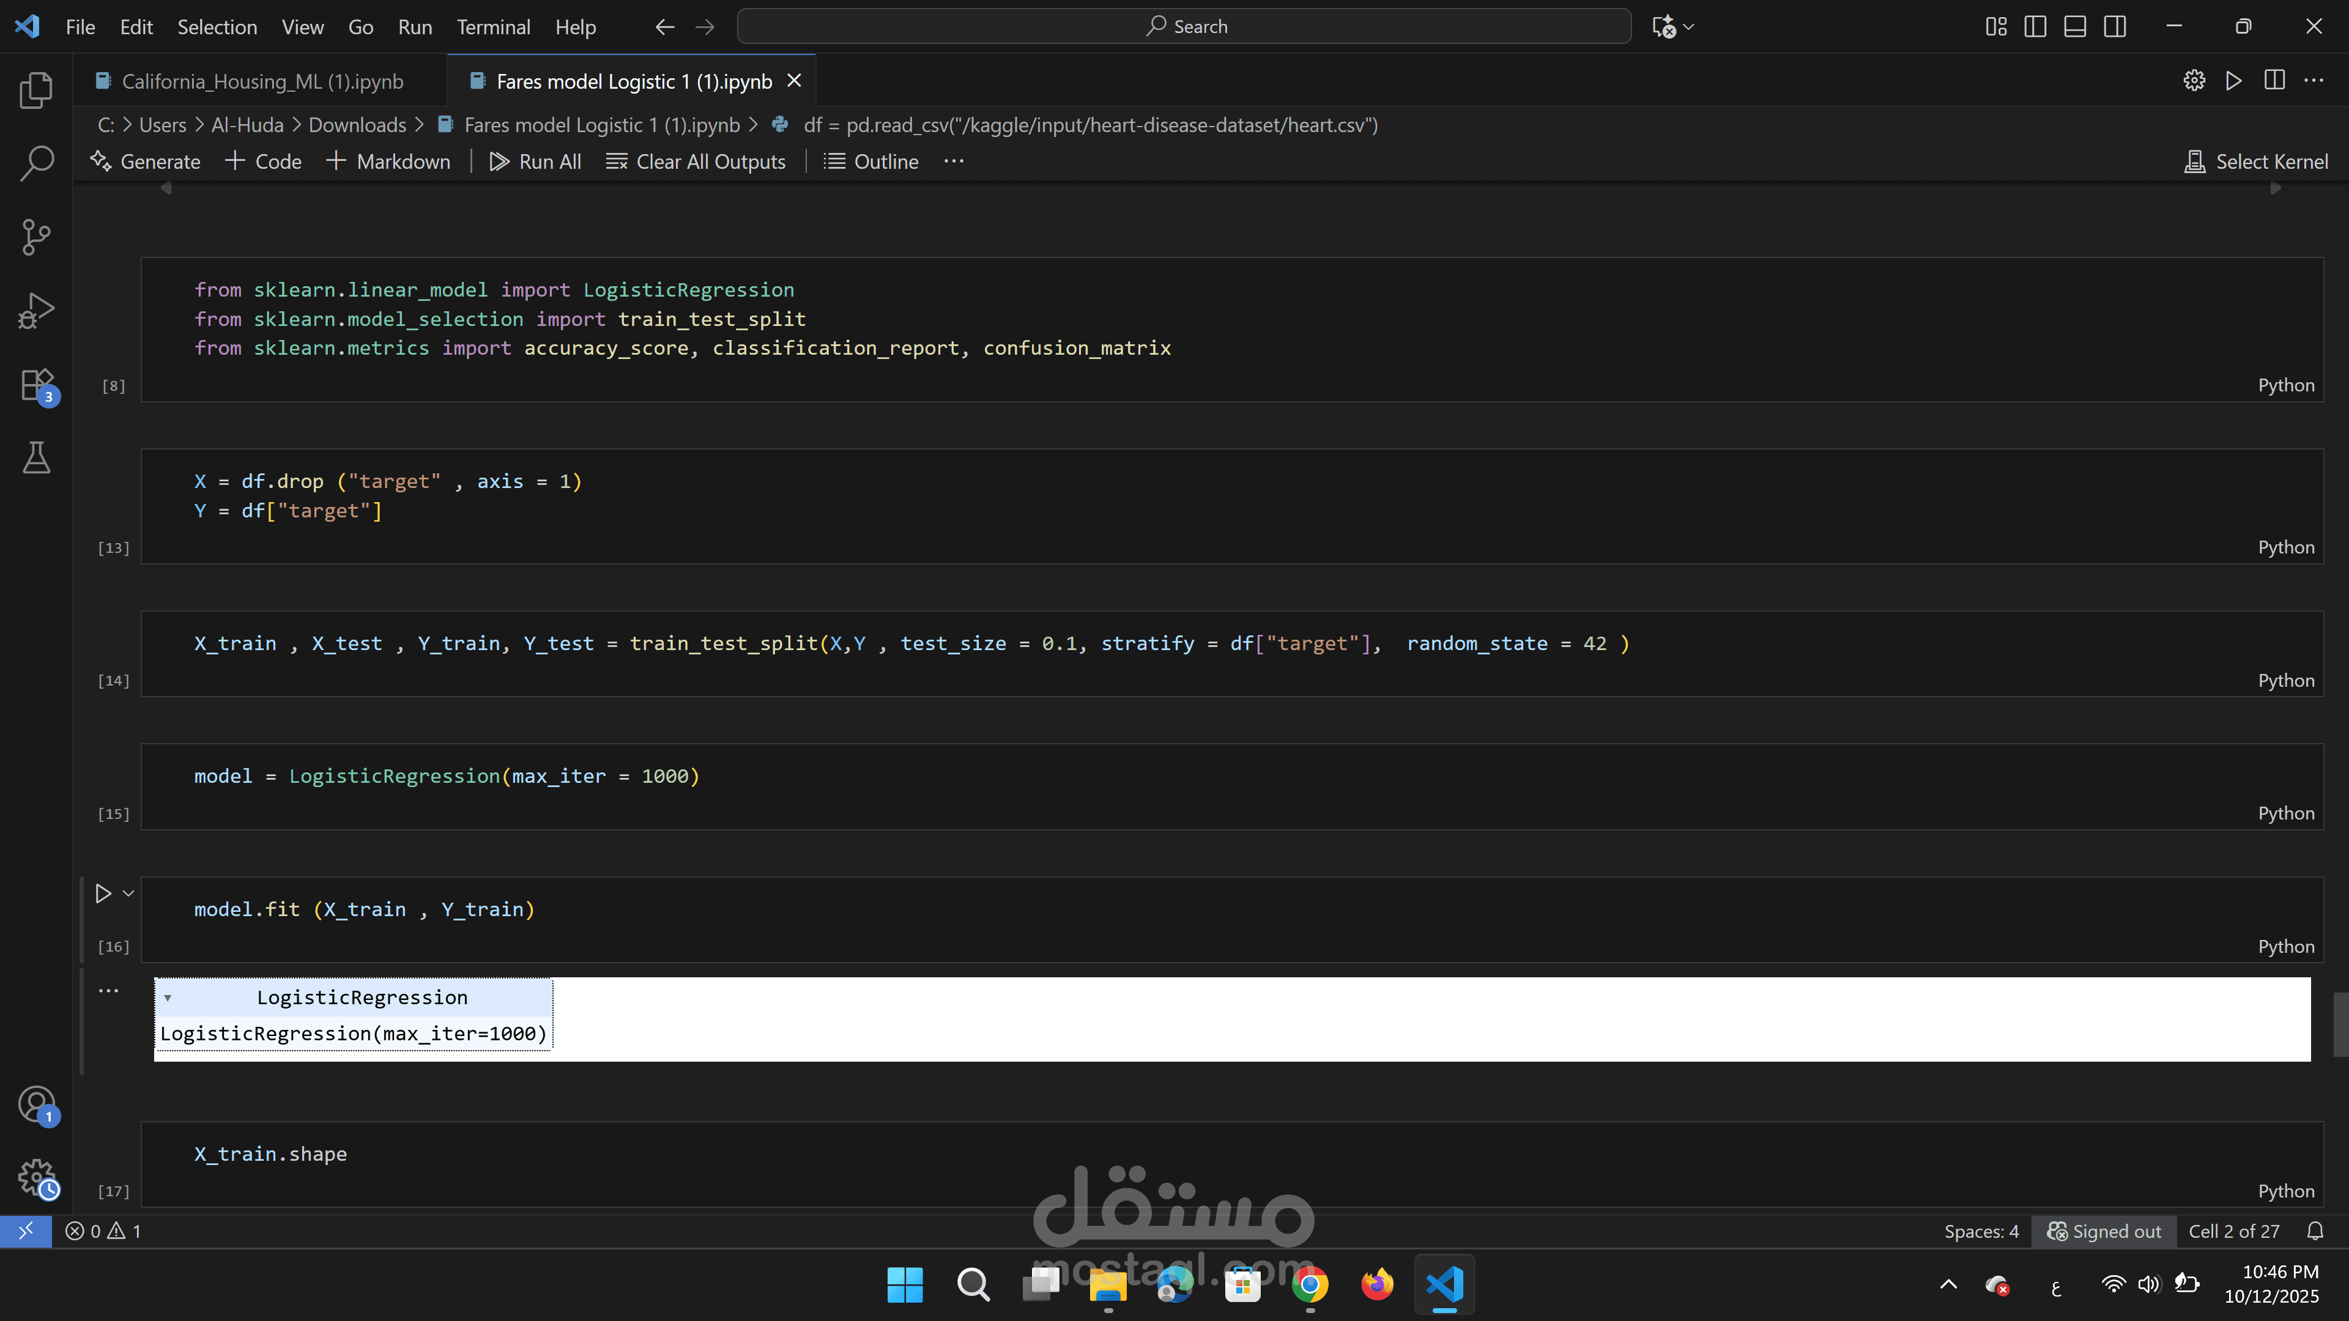Click the Al-Huda breadcrumb segment

click(247, 125)
